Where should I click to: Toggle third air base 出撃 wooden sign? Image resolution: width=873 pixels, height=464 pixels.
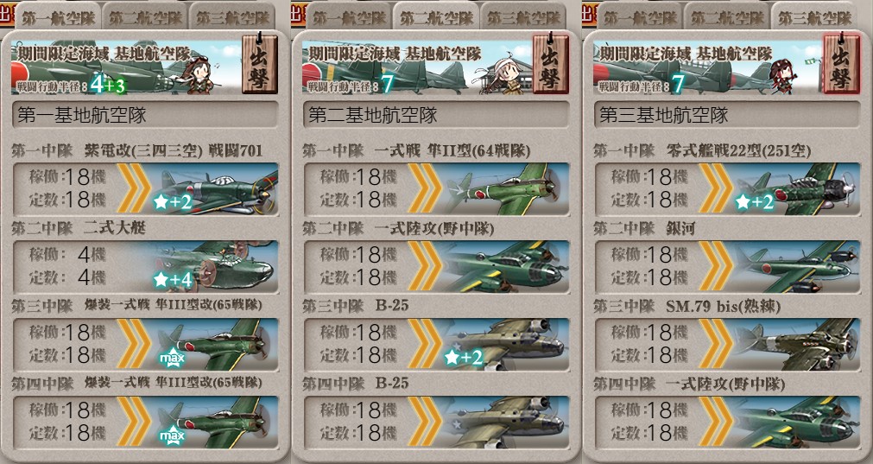[x=841, y=64]
